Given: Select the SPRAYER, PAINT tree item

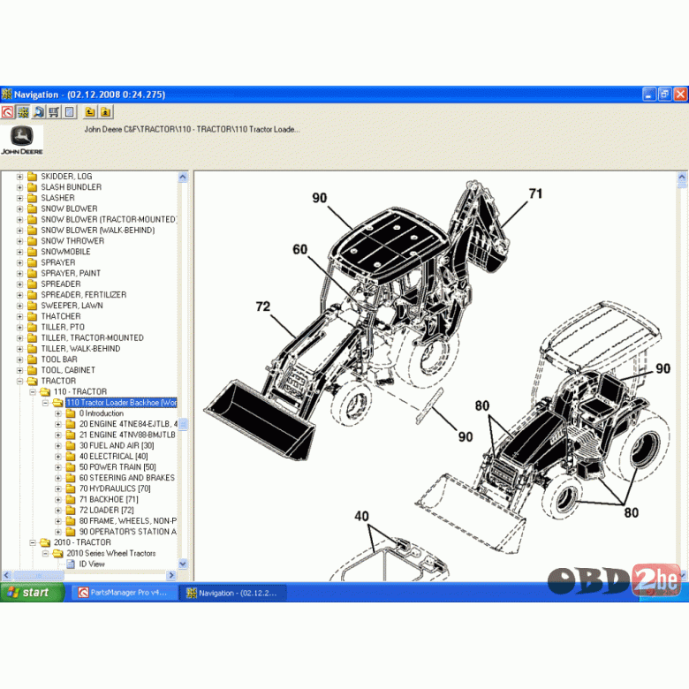Looking at the screenshot, I should pos(71,273).
